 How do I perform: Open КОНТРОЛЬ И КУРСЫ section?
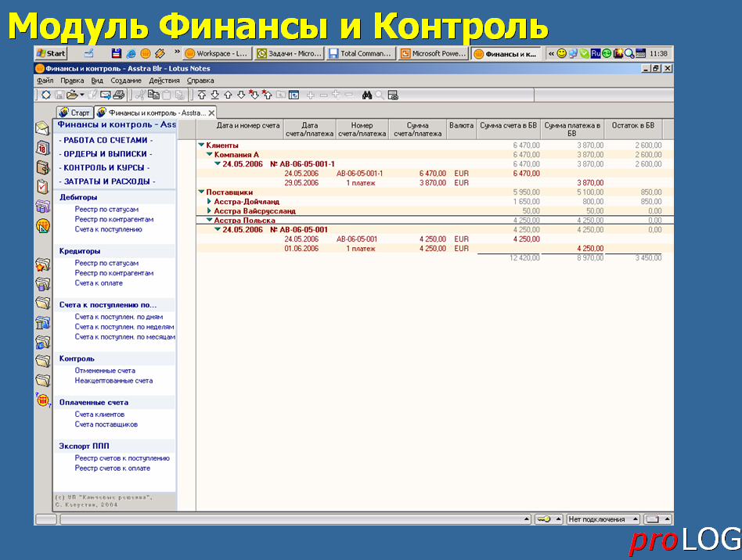104,168
